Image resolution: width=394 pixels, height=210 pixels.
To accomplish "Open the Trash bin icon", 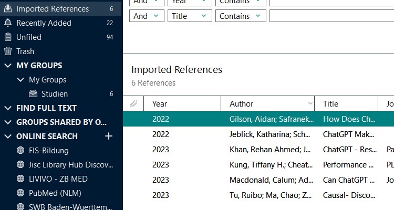I will (x=8, y=51).
